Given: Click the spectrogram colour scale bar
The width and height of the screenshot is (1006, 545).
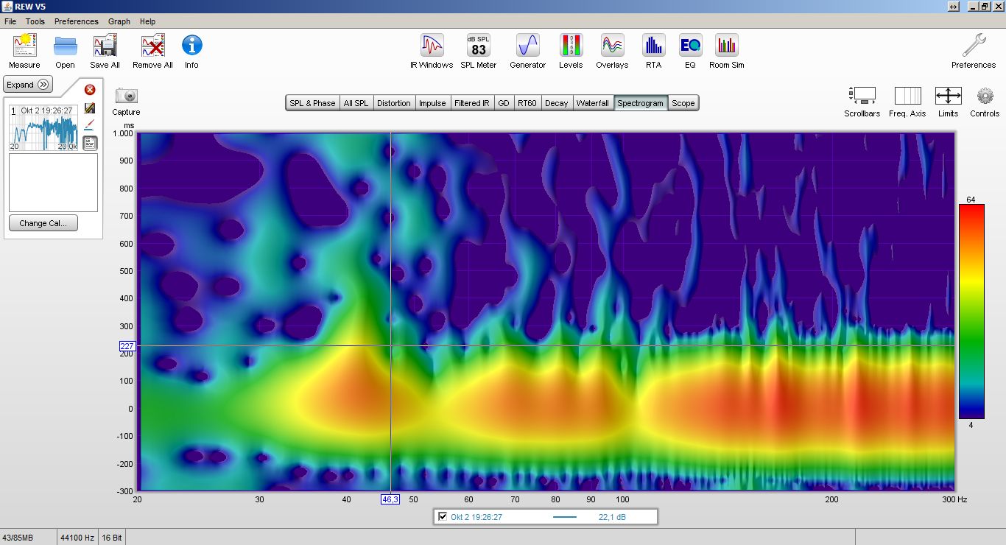Looking at the screenshot, I should pyautogui.click(x=971, y=312).
